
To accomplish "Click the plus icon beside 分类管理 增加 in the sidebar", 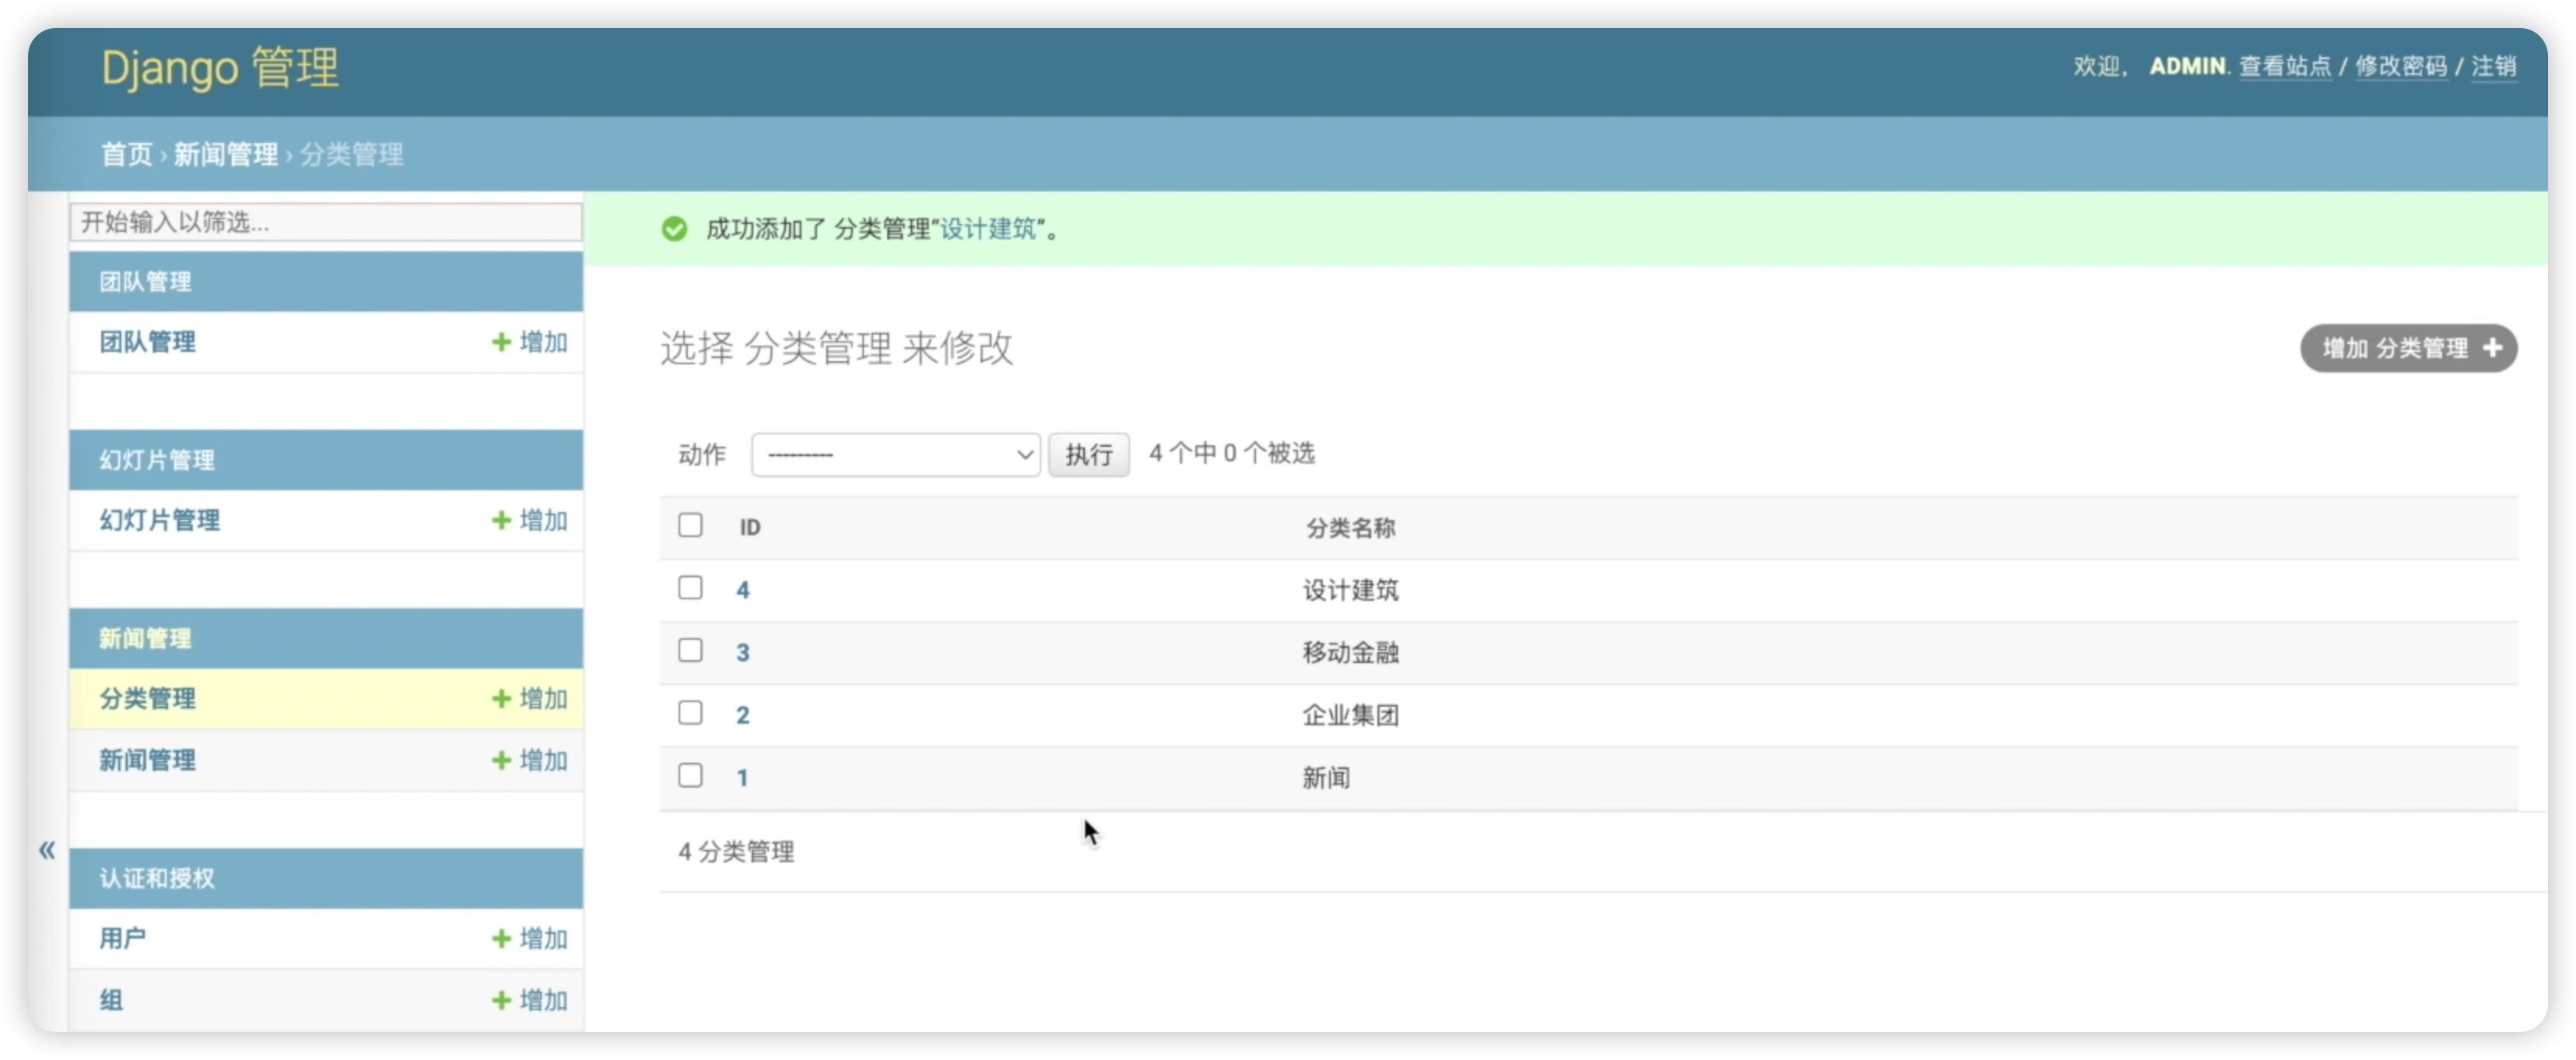I will [501, 698].
